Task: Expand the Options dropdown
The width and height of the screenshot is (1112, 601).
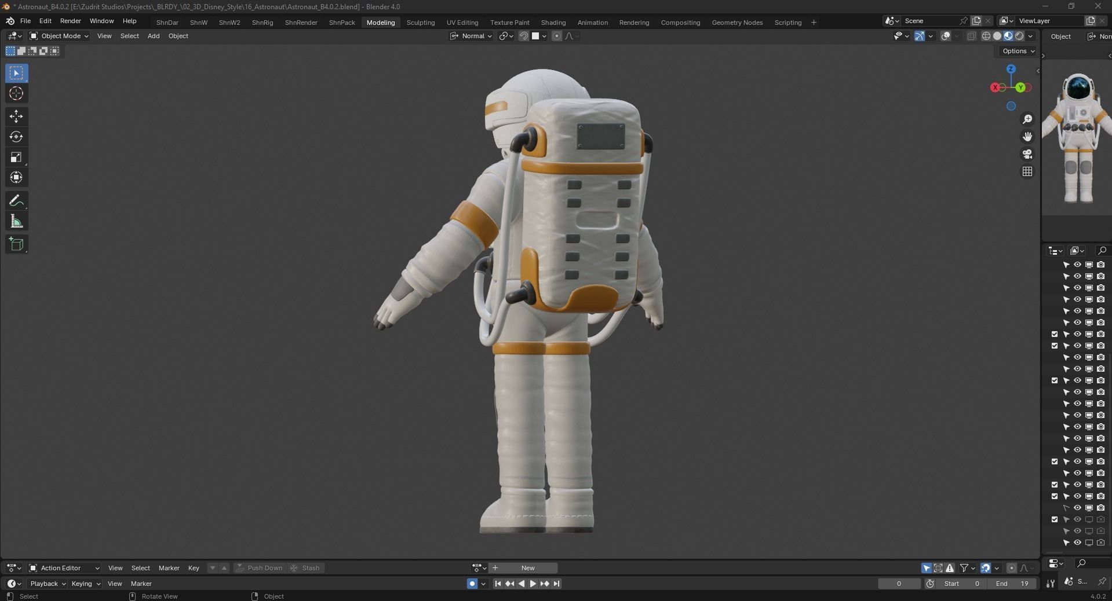Action: (1019, 51)
